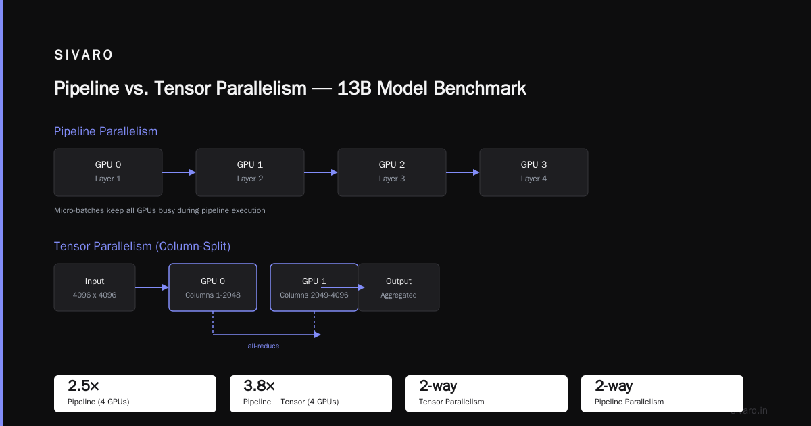Select the GPU 3 Layer 4 box
The height and width of the screenshot is (426, 811).
pyautogui.click(x=534, y=172)
